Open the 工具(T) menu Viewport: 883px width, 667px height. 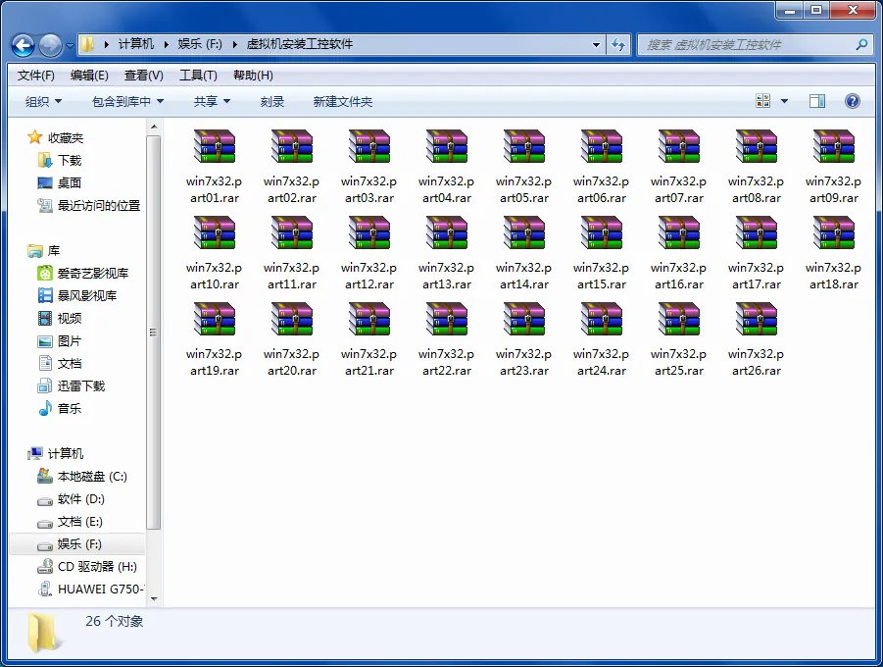(198, 75)
